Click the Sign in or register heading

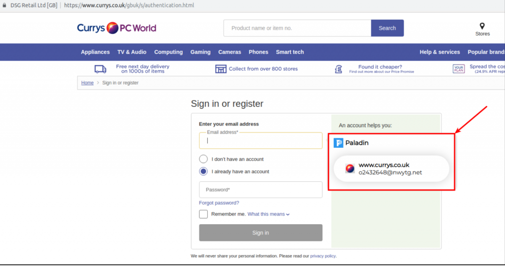[x=227, y=103]
